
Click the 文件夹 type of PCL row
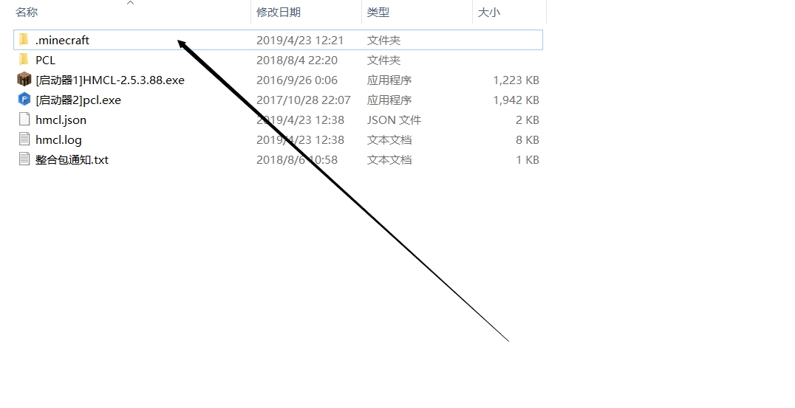tap(383, 60)
